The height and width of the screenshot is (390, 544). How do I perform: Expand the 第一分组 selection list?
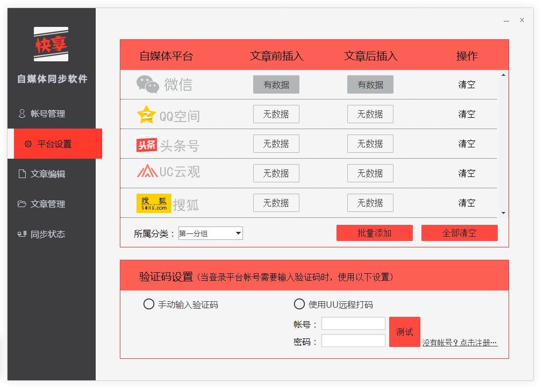point(238,233)
